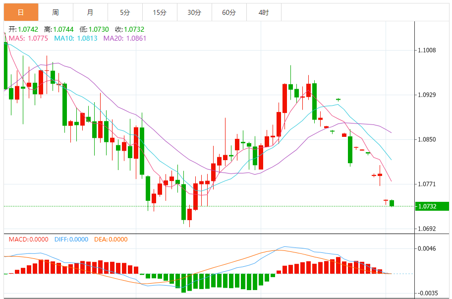Viewport: 452px width, 299px height.
Task: Click the MACD indicator label
Action: click(29, 239)
